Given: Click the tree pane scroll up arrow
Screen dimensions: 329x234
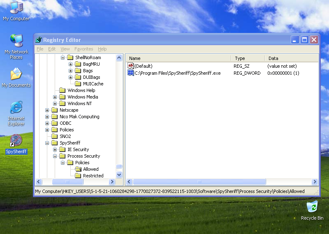Looking at the screenshot, I should (x=119, y=57).
